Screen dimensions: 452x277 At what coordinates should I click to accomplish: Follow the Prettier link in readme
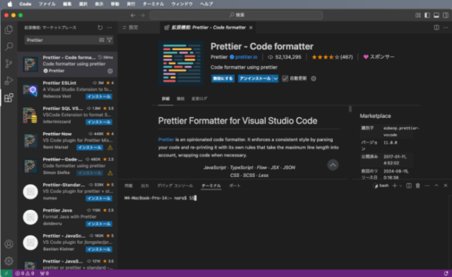(x=166, y=139)
